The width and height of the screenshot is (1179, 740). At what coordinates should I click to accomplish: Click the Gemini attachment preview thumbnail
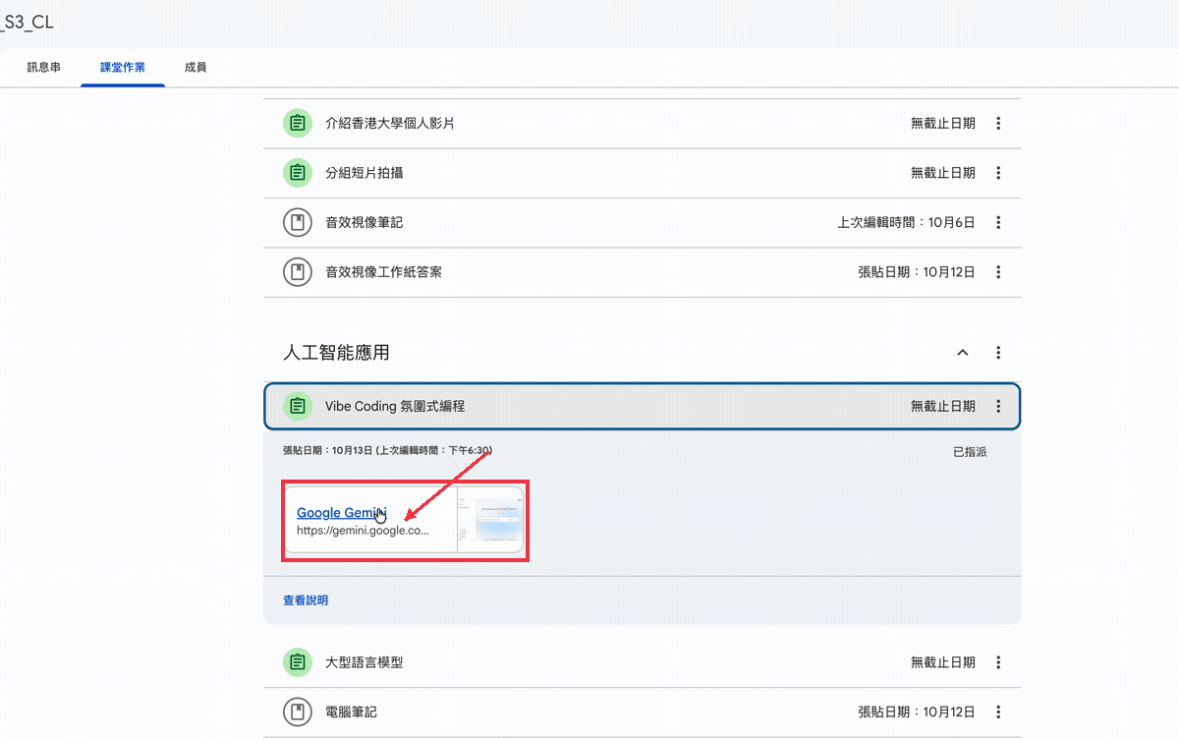coord(491,520)
